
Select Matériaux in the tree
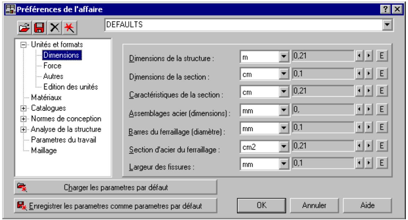coord(46,97)
